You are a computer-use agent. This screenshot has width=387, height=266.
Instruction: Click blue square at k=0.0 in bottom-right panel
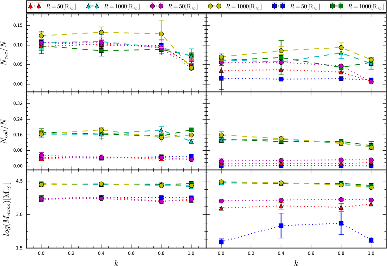221,242
